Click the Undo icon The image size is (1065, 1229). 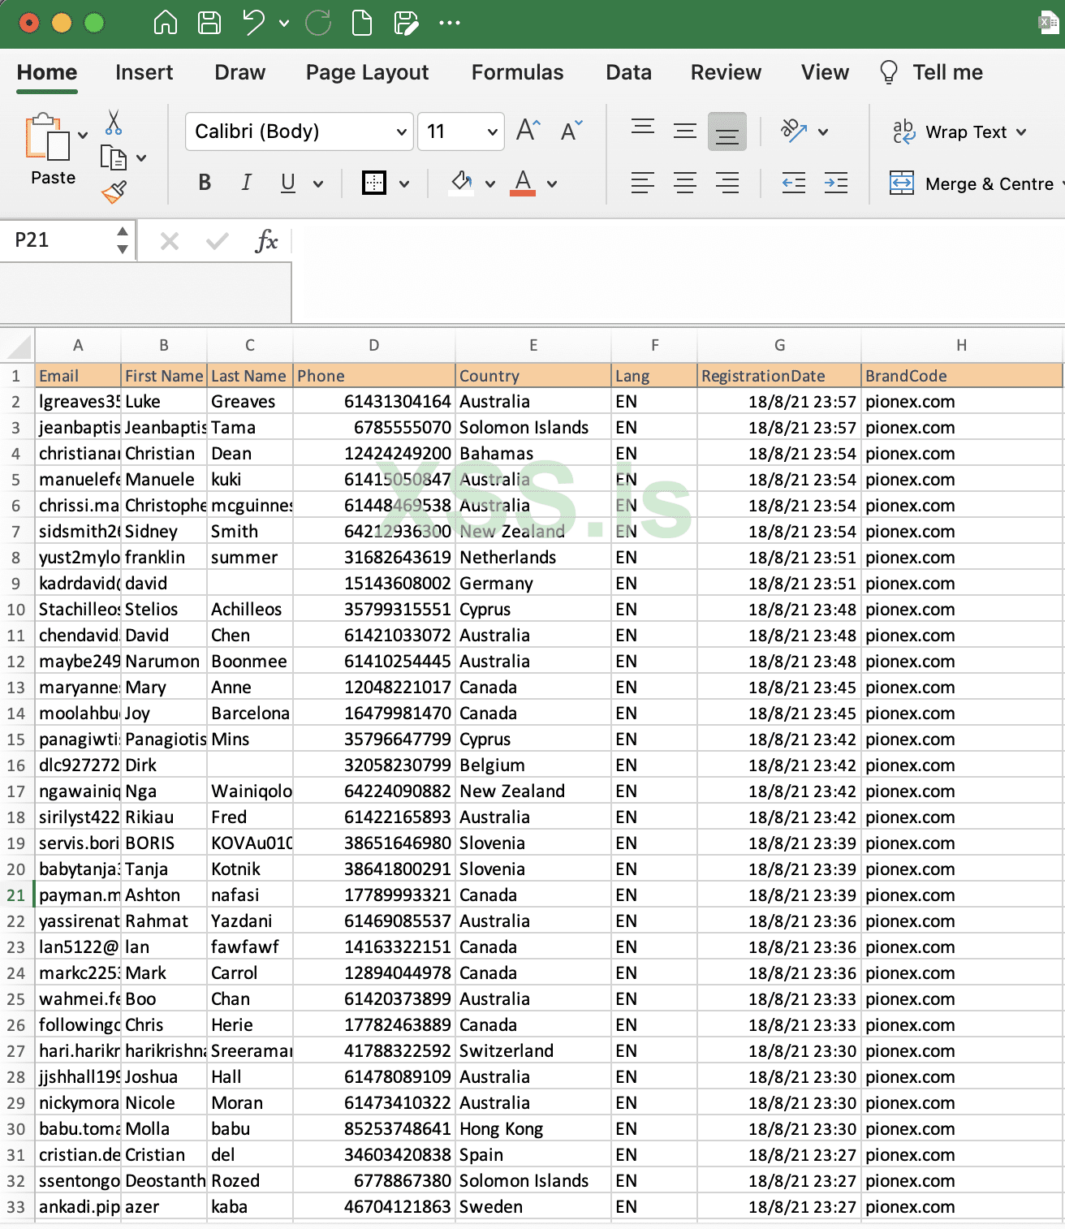point(252,22)
